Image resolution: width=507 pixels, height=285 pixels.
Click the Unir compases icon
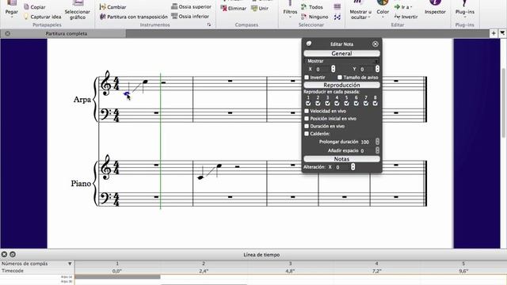click(x=254, y=8)
